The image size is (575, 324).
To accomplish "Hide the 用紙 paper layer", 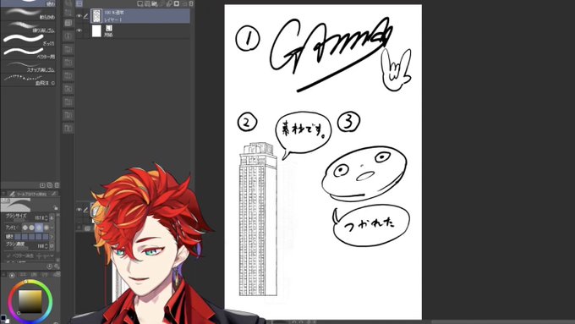I will [79, 30].
